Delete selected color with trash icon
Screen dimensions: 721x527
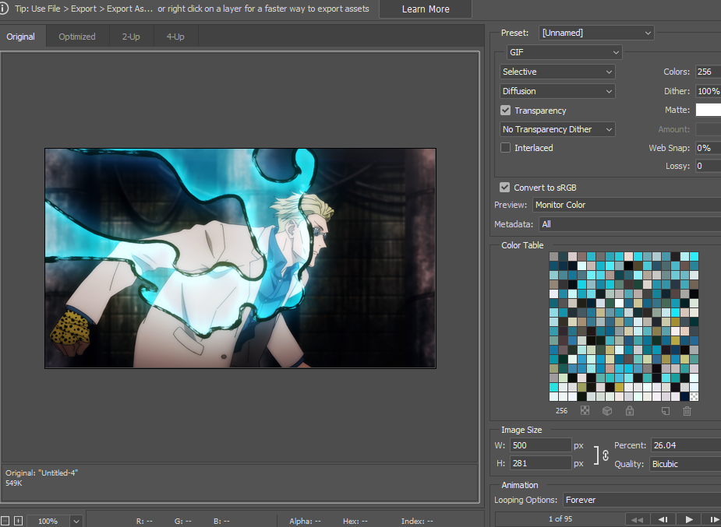[687, 411]
